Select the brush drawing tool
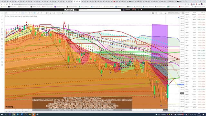 (x=2, y=23)
